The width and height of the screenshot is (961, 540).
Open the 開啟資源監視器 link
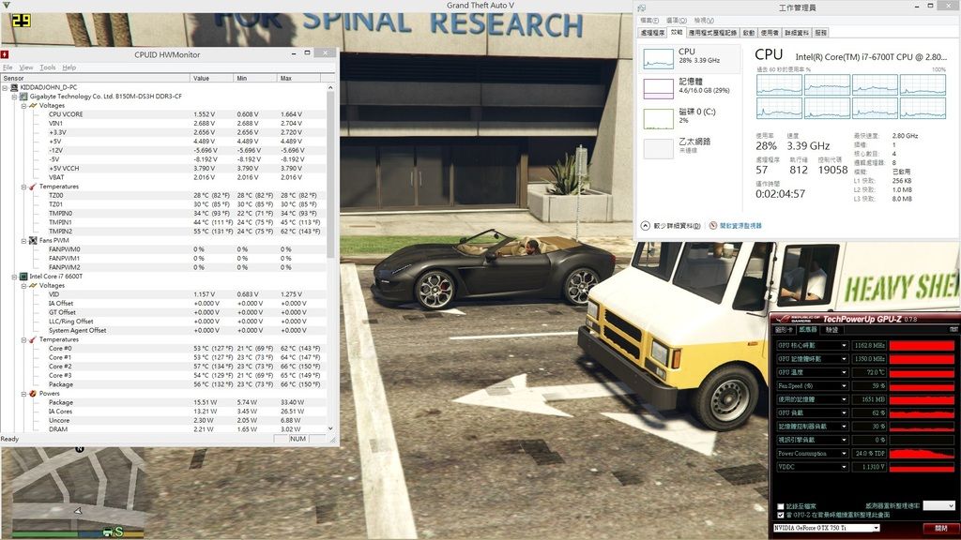[736, 226]
